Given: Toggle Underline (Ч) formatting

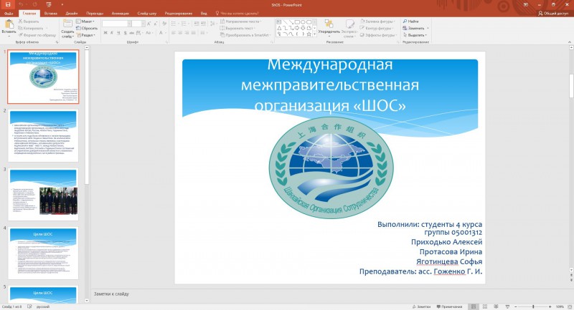Looking at the screenshot, I should [118, 33].
